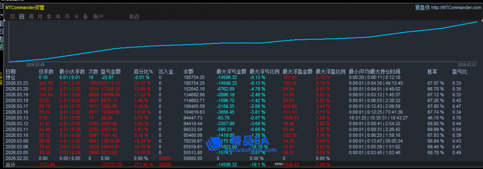Select the 2026.03.18 date row

tap(17, 100)
